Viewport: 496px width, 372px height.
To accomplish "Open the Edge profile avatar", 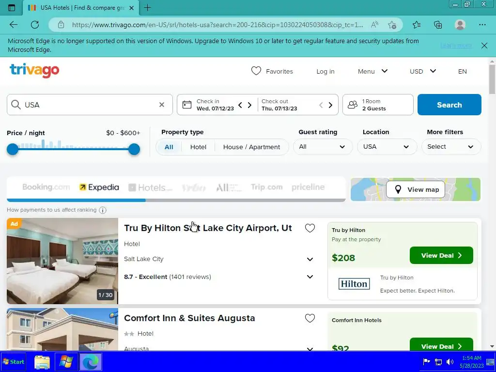I will (x=460, y=25).
